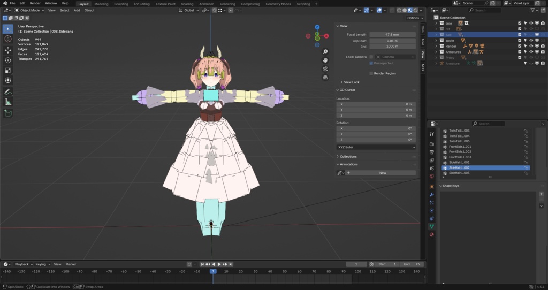Viewport: 548px width, 290px height.
Task: Uncheck the linie collection exclude checkbox
Action: 520,24
